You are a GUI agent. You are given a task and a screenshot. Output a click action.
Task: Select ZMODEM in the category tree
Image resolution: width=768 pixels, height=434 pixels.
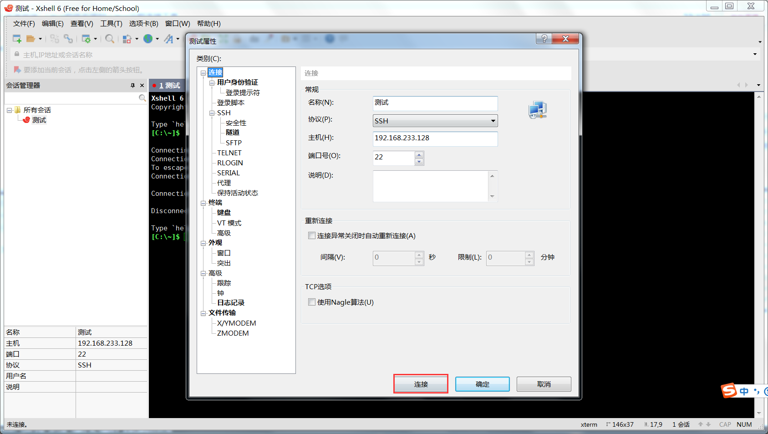click(x=233, y=333)
